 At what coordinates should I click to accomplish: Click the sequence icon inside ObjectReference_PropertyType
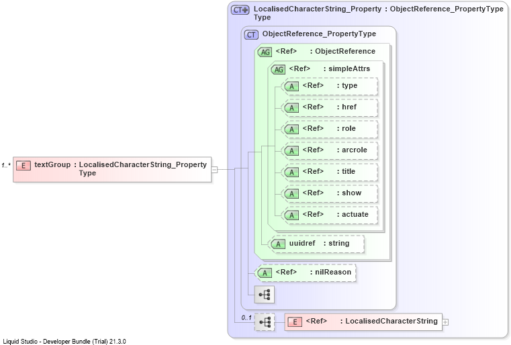[265, 295]
